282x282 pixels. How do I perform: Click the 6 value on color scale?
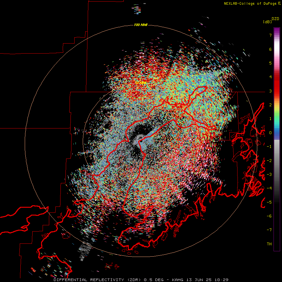click(270, 49)
